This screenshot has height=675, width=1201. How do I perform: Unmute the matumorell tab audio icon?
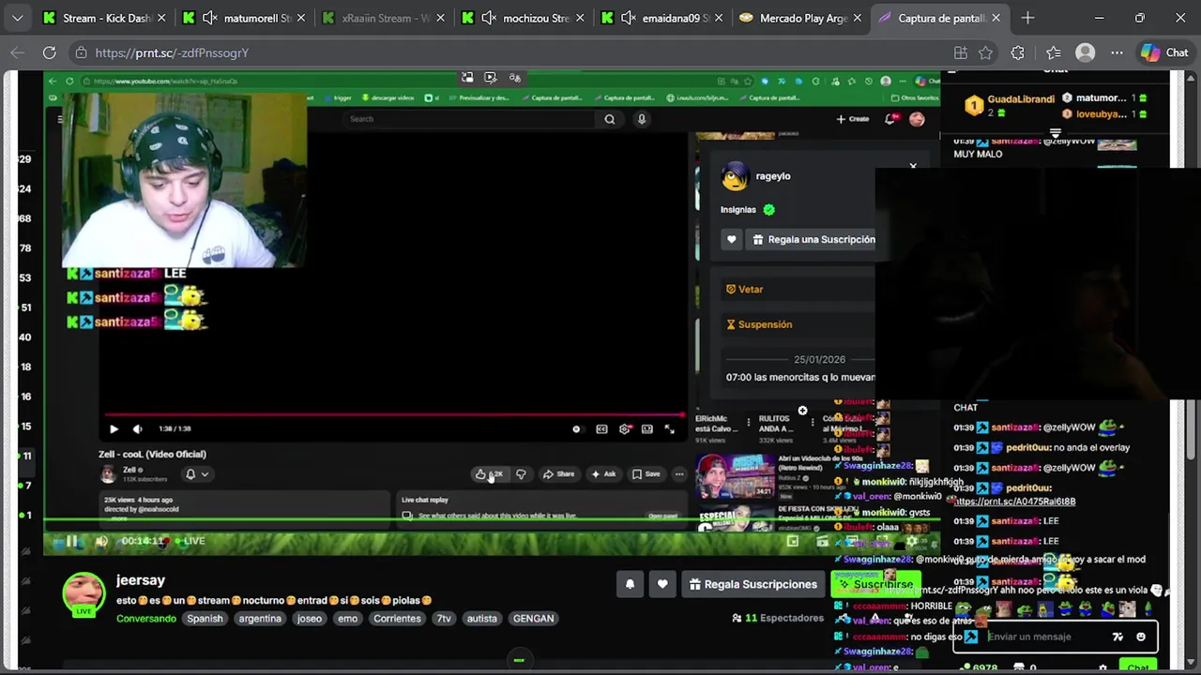click(x=210, y=18)
